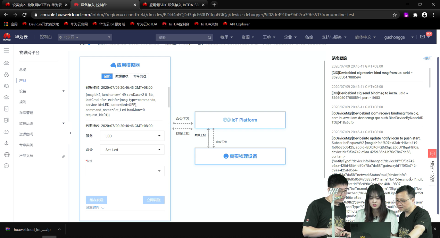
Task: Click the search magnifier icon
Action: click(x=209, y=37)
